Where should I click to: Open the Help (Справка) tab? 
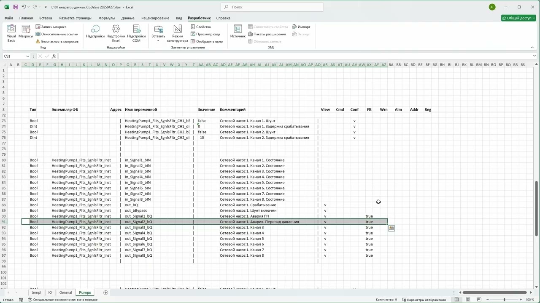(223, 18)
